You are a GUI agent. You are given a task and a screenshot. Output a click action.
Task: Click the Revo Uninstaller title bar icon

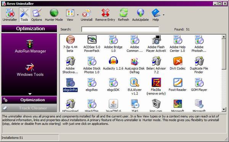[x=4, y=3]
